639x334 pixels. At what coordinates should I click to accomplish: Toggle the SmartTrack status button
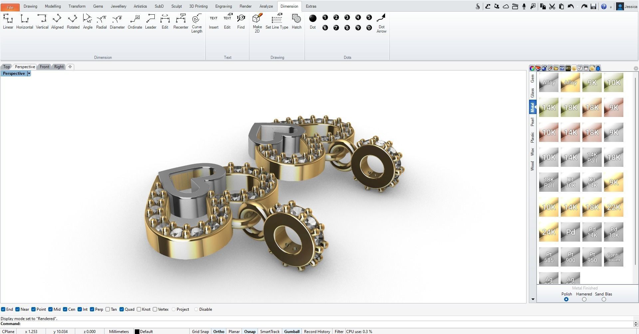coord(270,331)
